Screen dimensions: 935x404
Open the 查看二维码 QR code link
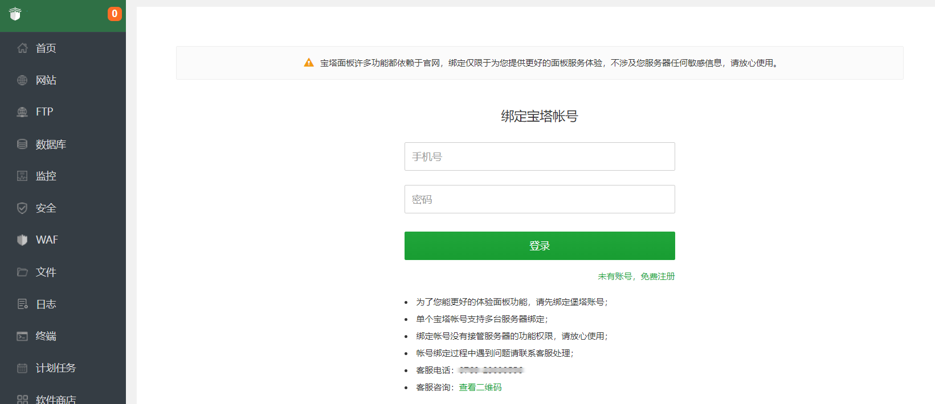coord(480,387)
